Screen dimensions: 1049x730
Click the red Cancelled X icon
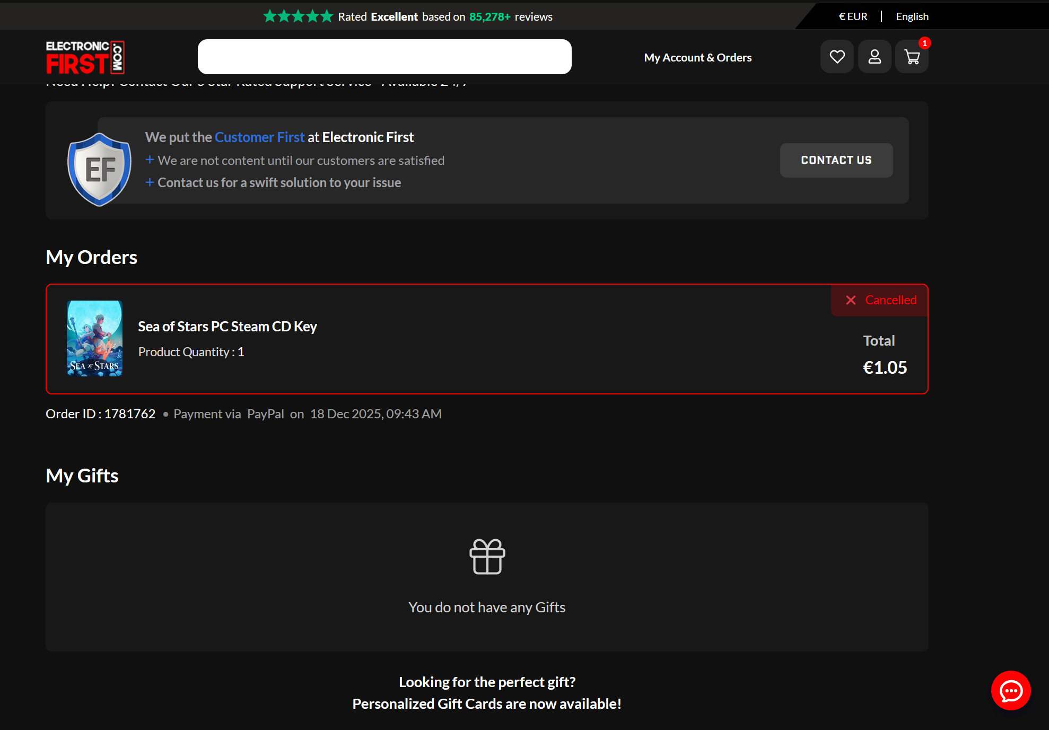click(851, 300)
